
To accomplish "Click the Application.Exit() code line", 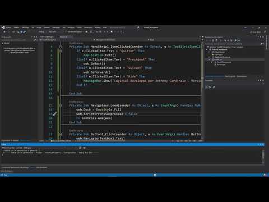I will pyautogui.click(x=100, y=55).
